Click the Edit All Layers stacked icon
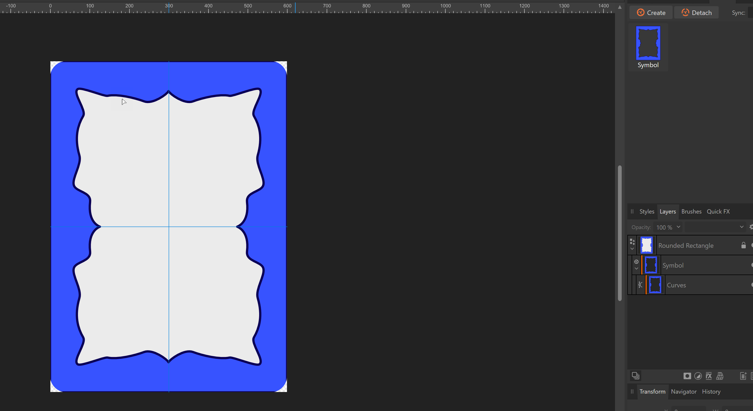The image size is (753, 411). point(635,376)
